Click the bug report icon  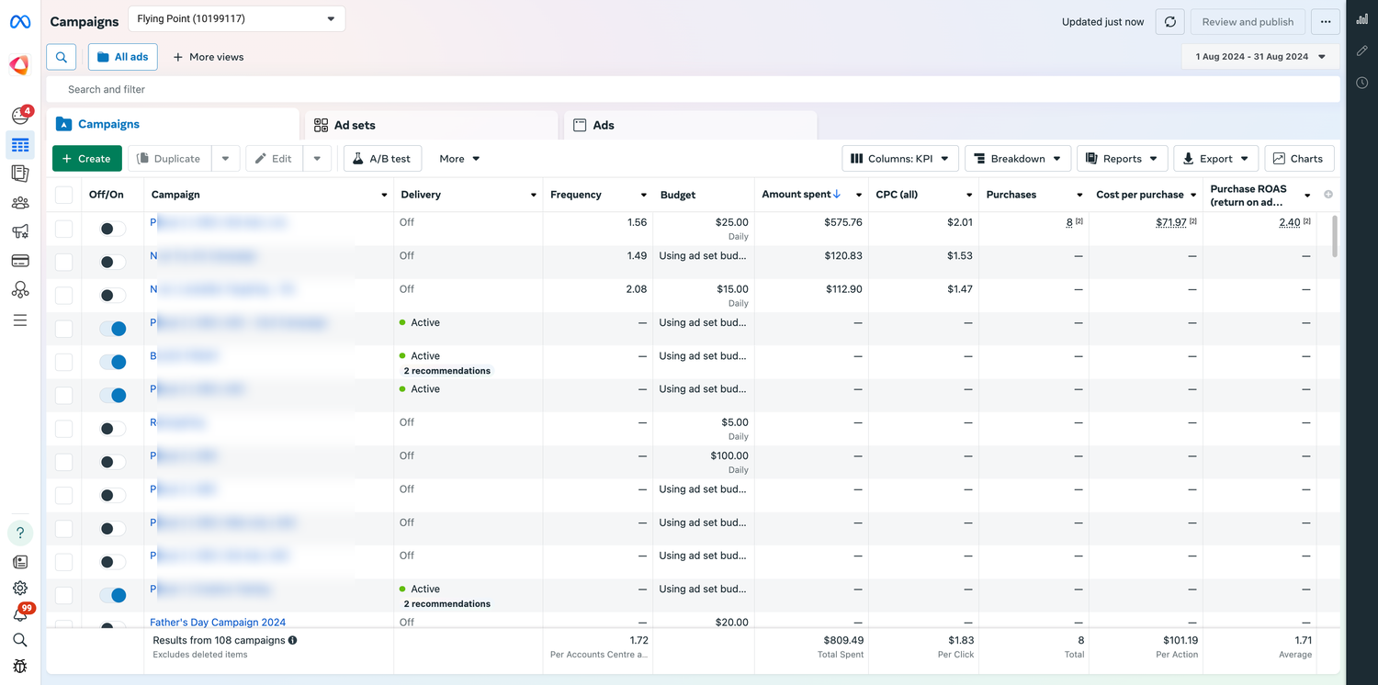pyautogui.click(x=20, y=667)
